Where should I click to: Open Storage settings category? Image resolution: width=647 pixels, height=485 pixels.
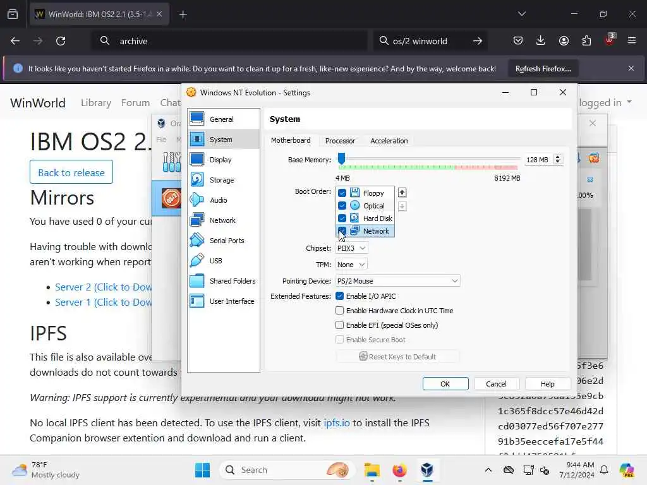click(x=224, y=180)
